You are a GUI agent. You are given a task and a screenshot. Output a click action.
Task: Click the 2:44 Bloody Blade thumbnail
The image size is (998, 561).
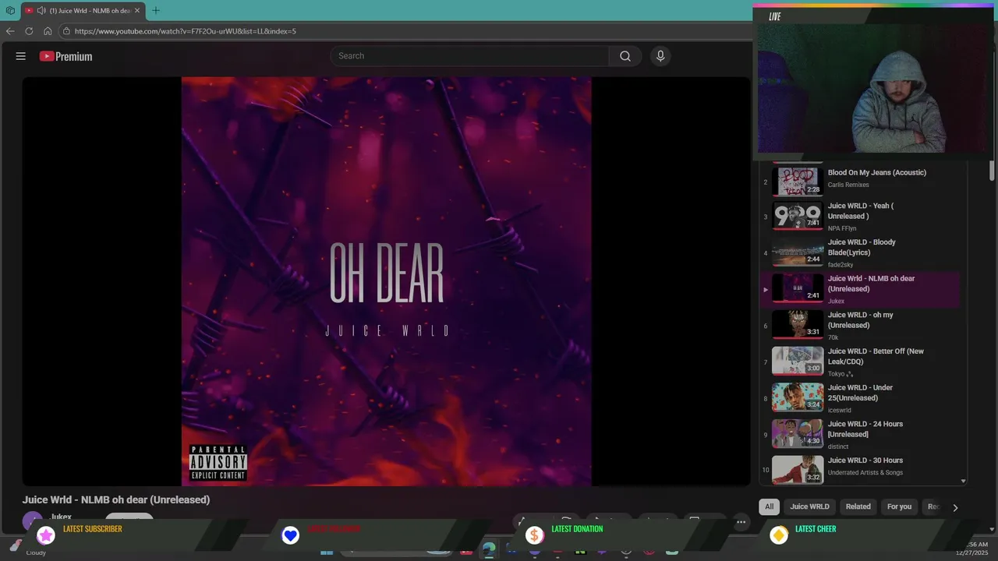pos(798,253)
